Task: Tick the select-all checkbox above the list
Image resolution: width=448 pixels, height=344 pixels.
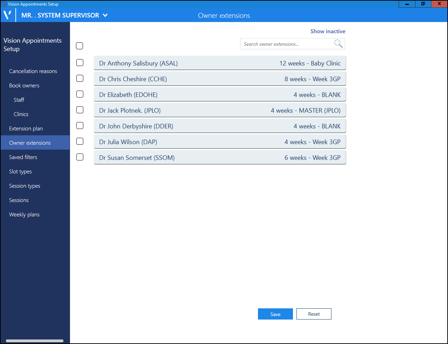Action: [79, 46]
